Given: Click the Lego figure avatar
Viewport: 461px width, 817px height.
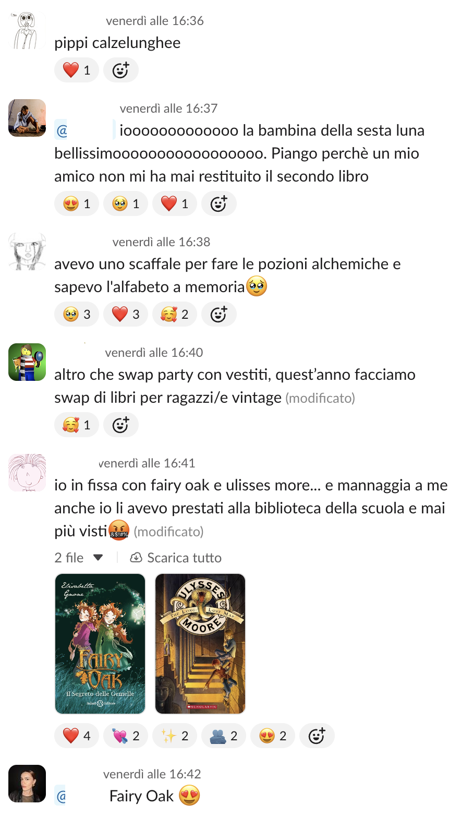Looking at the screenshot, I should point(27,362).
